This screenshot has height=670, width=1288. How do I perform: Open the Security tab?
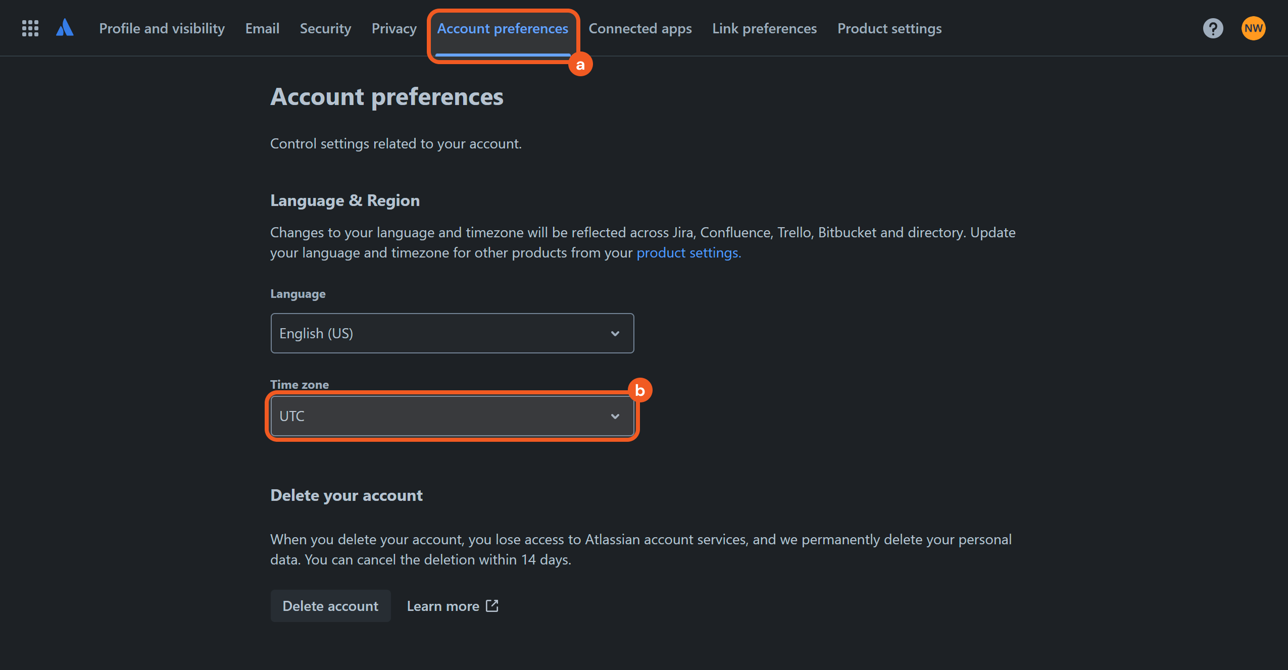[x=325, y=29]
